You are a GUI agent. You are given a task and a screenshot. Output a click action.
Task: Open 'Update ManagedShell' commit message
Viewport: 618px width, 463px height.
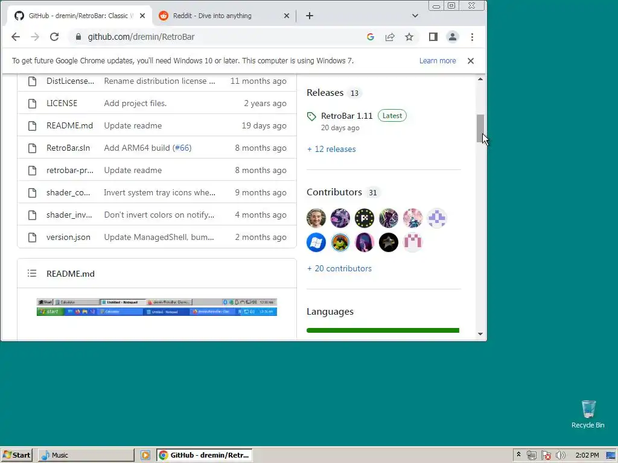point(159,238)
